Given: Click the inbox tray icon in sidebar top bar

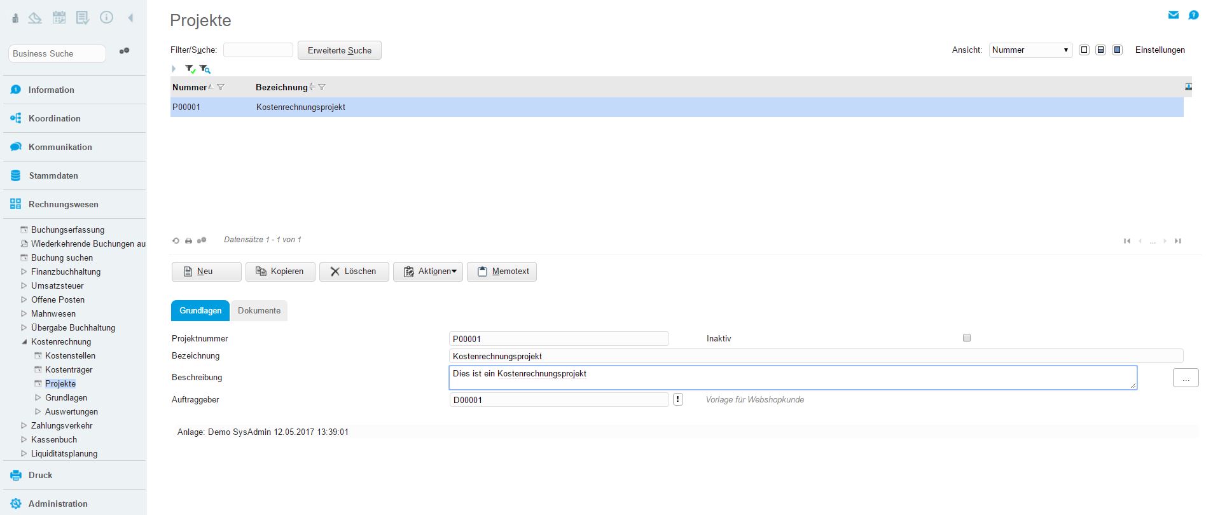Looking at the screenshot, I should click(x=35, y=18).
